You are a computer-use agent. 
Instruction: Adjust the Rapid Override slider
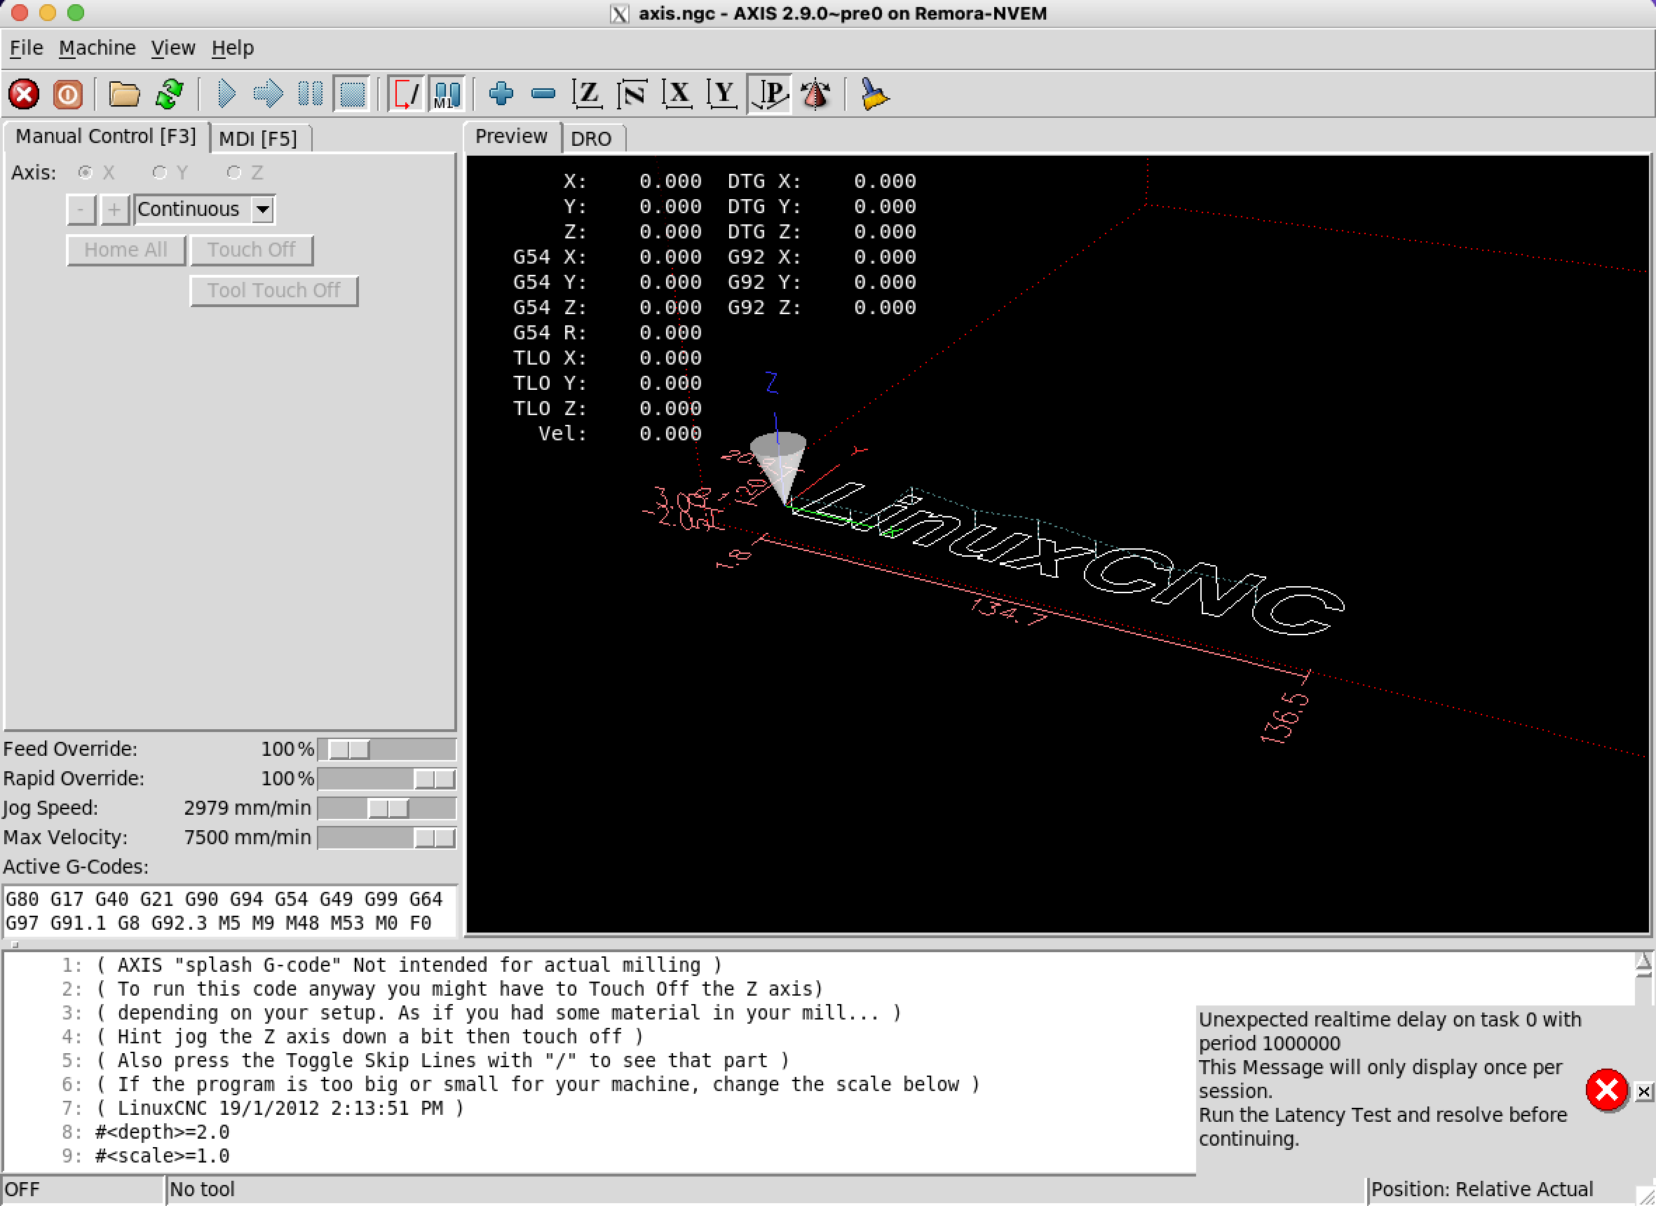click(387, 779)
